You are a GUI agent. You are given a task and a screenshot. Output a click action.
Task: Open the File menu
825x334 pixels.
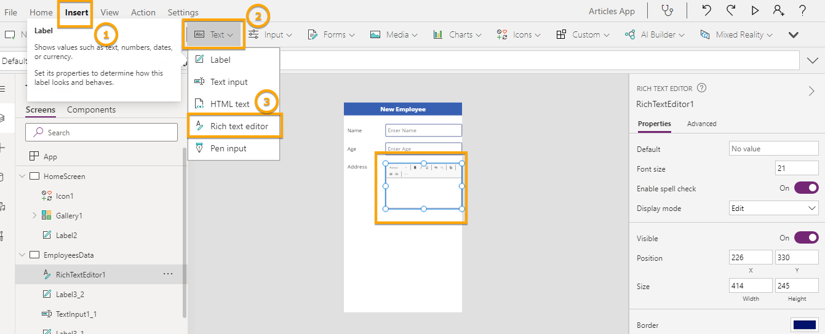(10, 12)
